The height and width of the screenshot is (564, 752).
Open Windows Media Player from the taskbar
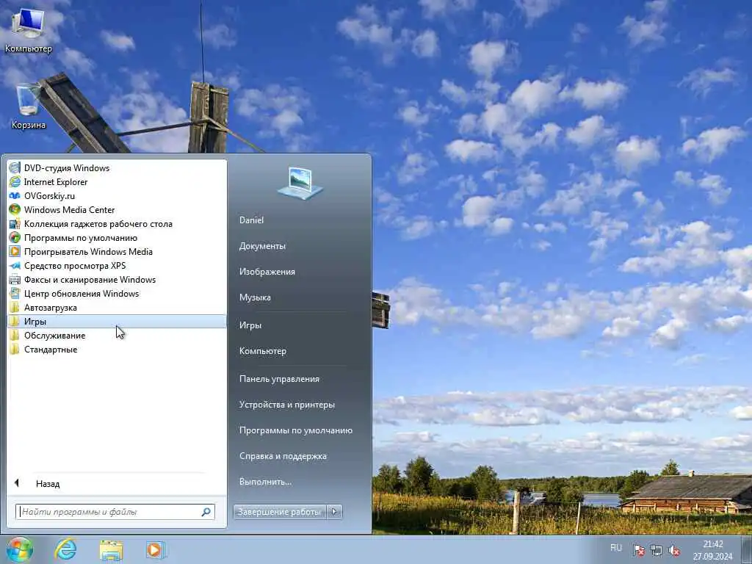coord(156,549)
